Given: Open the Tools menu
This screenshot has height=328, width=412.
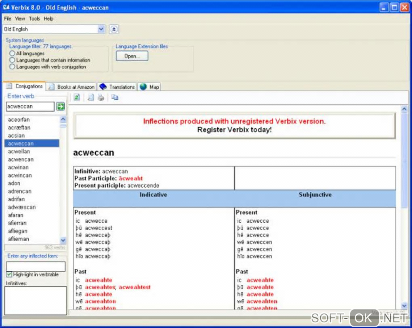Looking at the screenshot, I should (34, 19).
